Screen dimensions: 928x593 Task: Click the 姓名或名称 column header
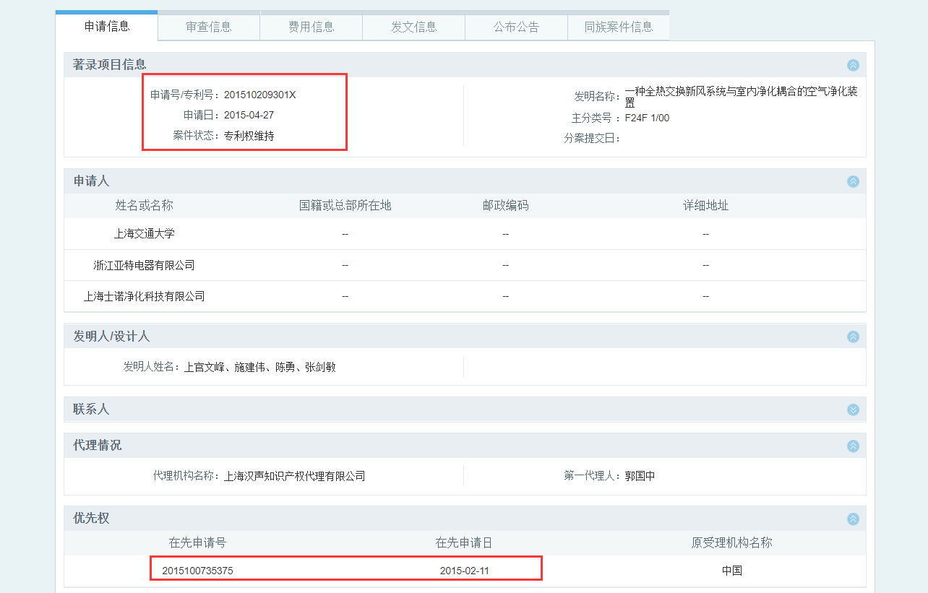pyautogui.click(x=145, y=206)
